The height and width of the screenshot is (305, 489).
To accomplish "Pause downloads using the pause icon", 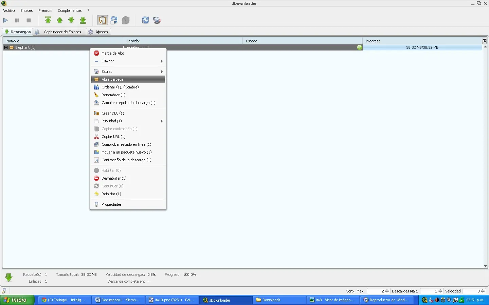I will (x=17, y=20).
